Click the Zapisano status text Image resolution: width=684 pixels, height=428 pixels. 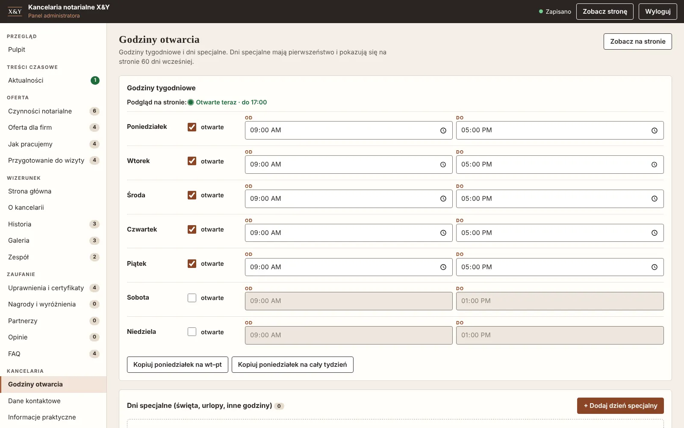coord(558,12)
